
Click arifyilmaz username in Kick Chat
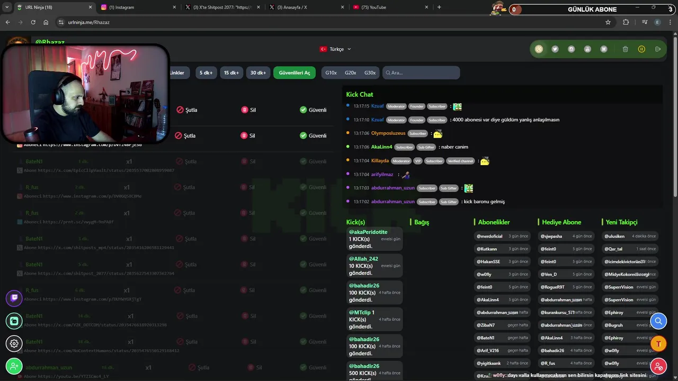coord(382,175)
